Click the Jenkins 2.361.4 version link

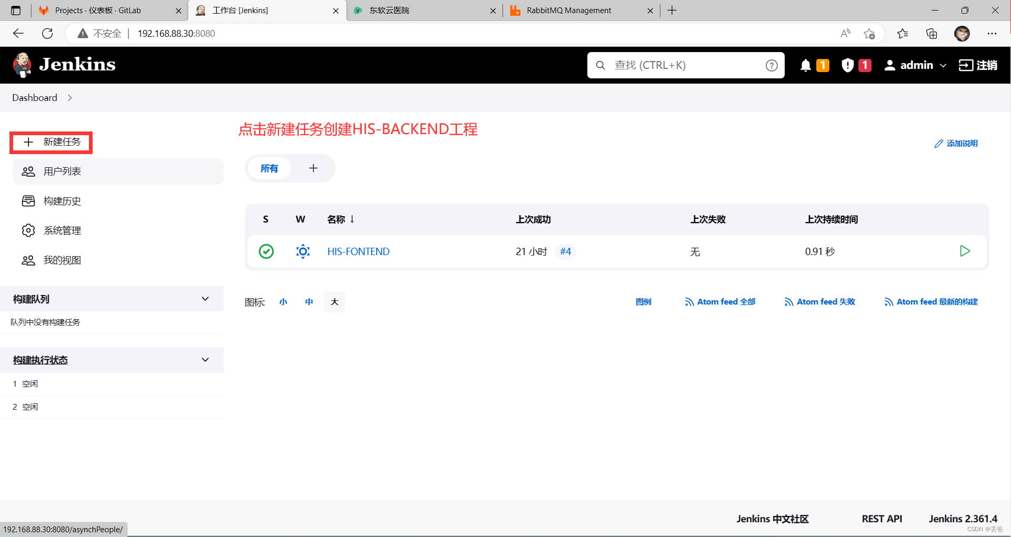(963, 519)
